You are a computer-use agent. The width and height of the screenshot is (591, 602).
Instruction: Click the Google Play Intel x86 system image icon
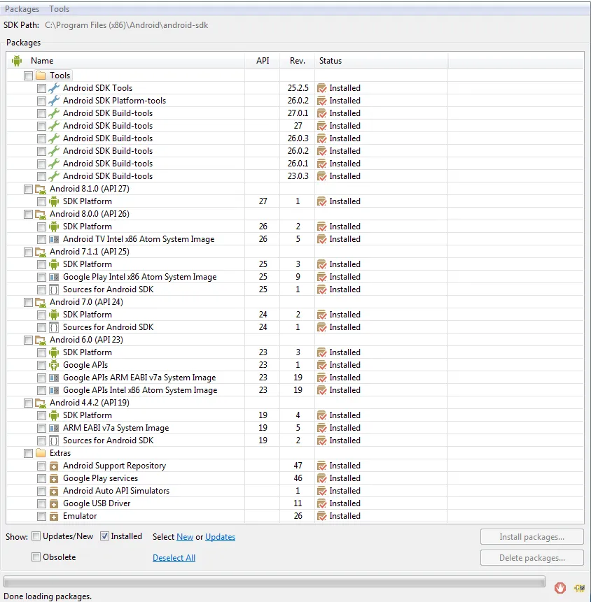pyautogui.click(x=54, y=277)
